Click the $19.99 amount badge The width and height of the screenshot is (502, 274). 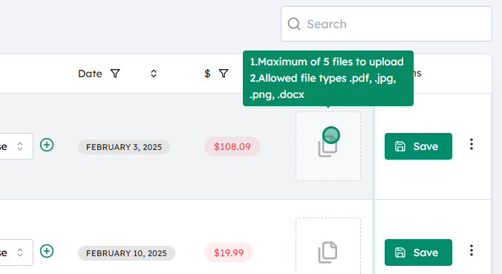[229, 253]
